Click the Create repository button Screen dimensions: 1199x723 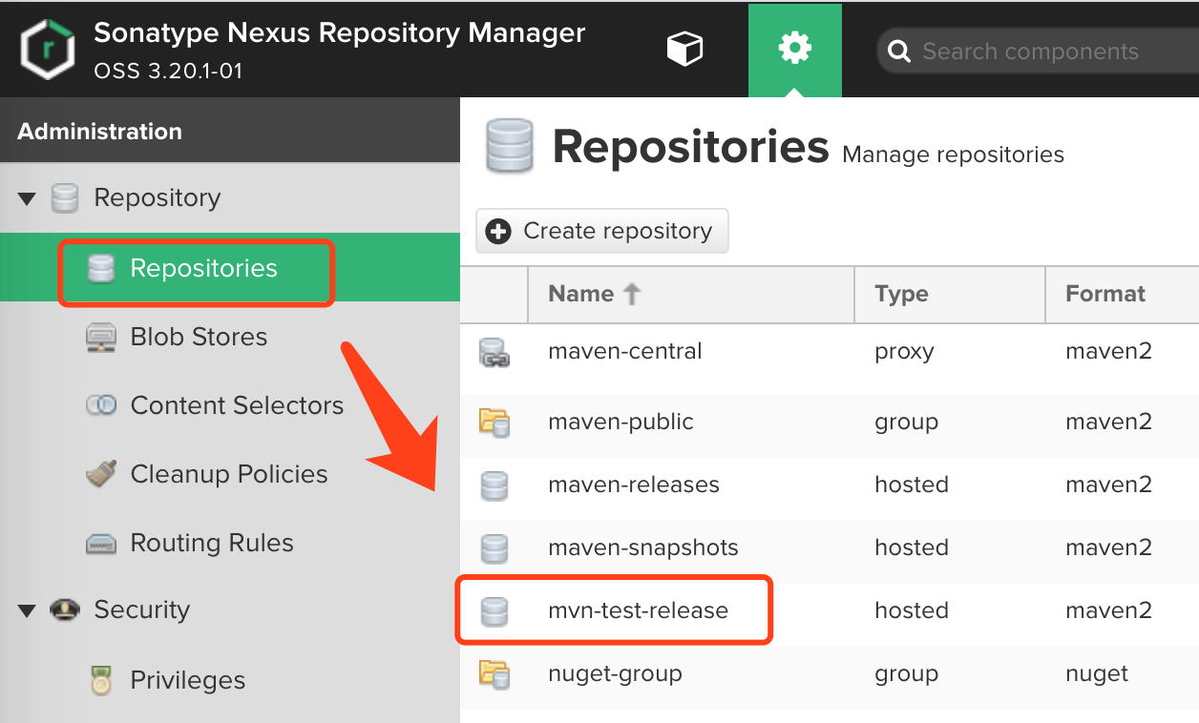[601, 231]
